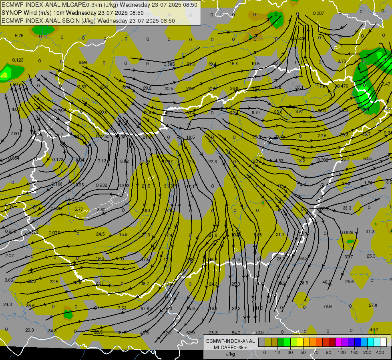This screenshot has height=360, width=392.
Task: Click the map value 5.75
Action: [x=19, y=36]
